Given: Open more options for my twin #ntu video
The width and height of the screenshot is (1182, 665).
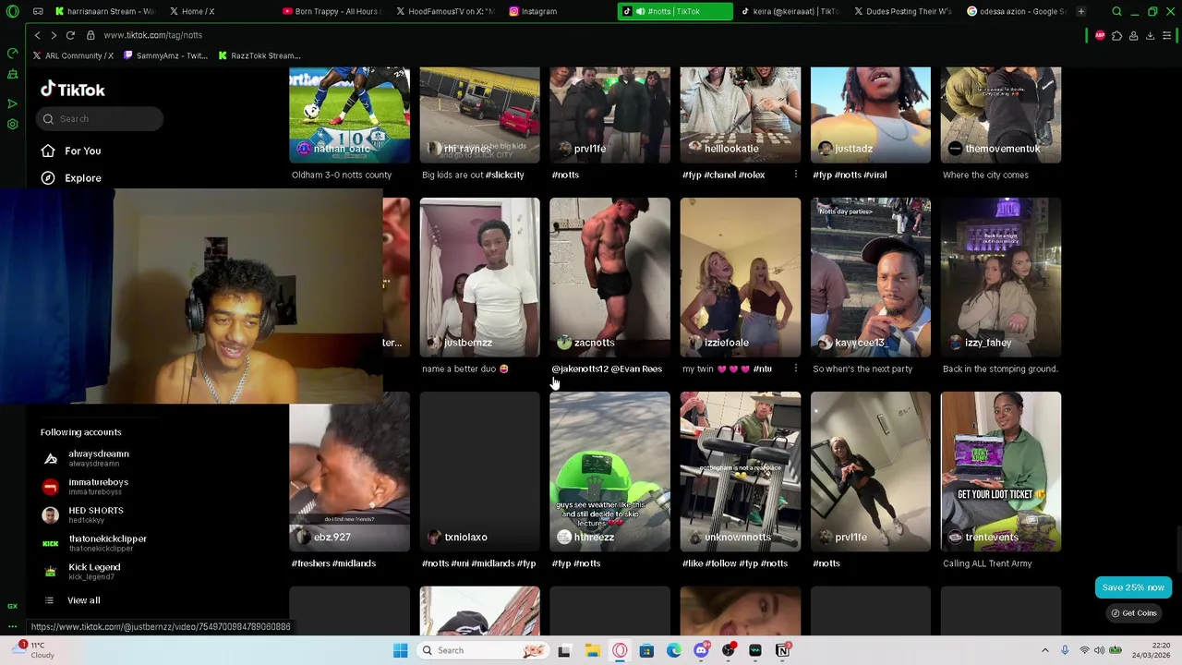Looking at the screenshot, I should (795, 369).
